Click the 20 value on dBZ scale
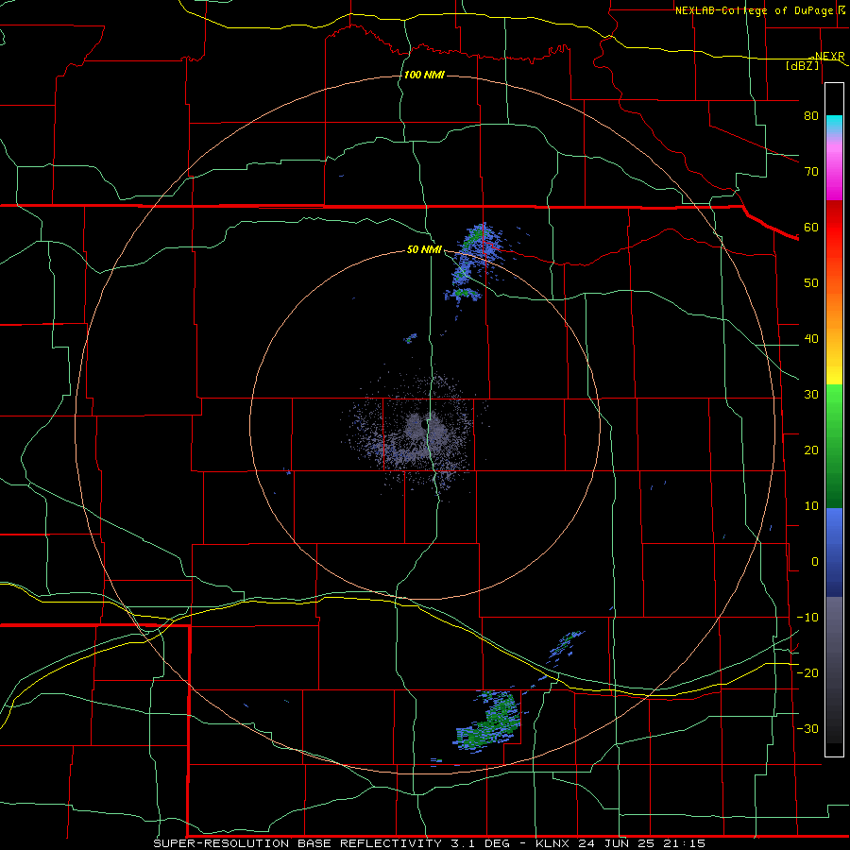850x850 pixels. 811,450
